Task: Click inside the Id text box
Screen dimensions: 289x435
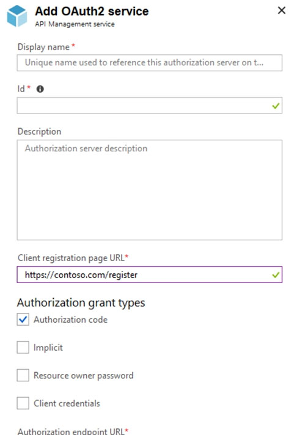Action: point(150,106)
